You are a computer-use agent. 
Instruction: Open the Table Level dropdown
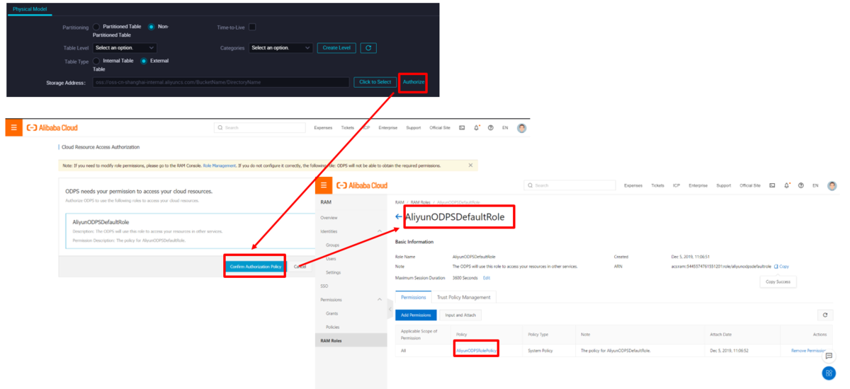tap(125, 48)
